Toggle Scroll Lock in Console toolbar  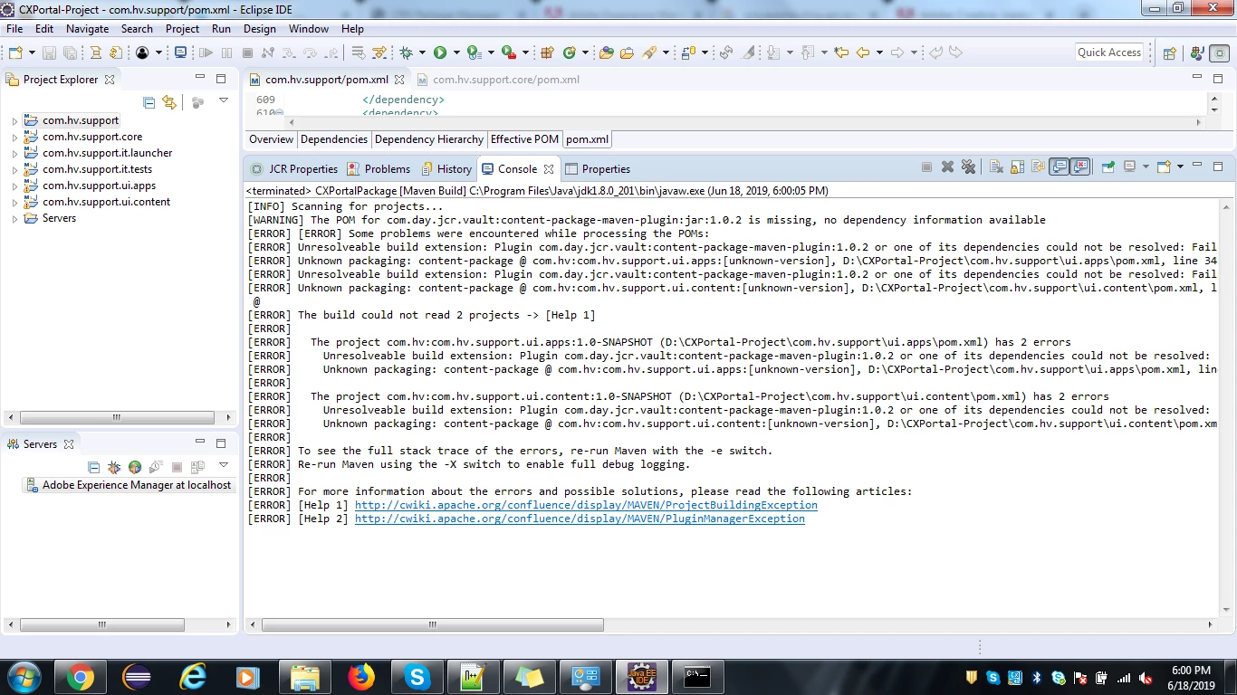point(1017,167)
